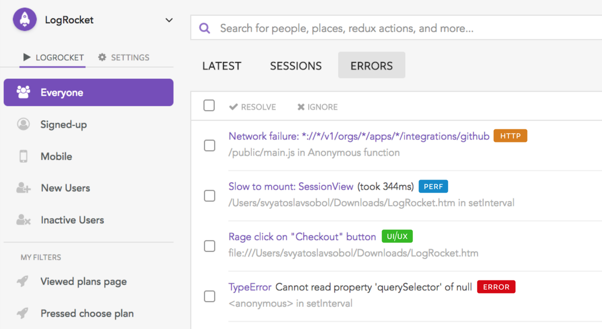This screenshot has width=602, height=329.
Task: Click rocket icon beside Pressed choose plan
Action: click(x=23, y=313)
